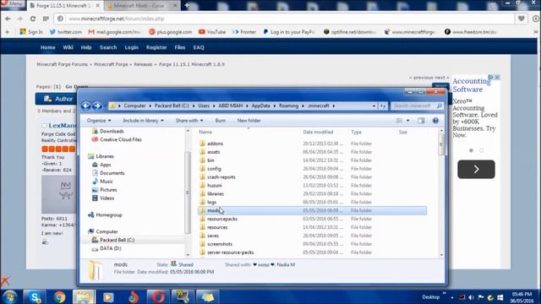This screenshot has width=541, height=304.
Task: Select Videos library in navigation pane
Action: (107, 198)
